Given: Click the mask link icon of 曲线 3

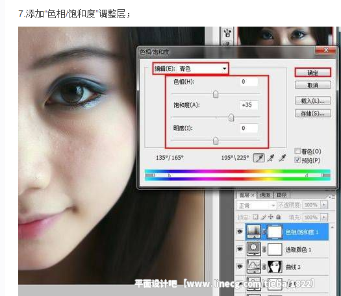Looking at the screenshot, I should click(264, 267).
